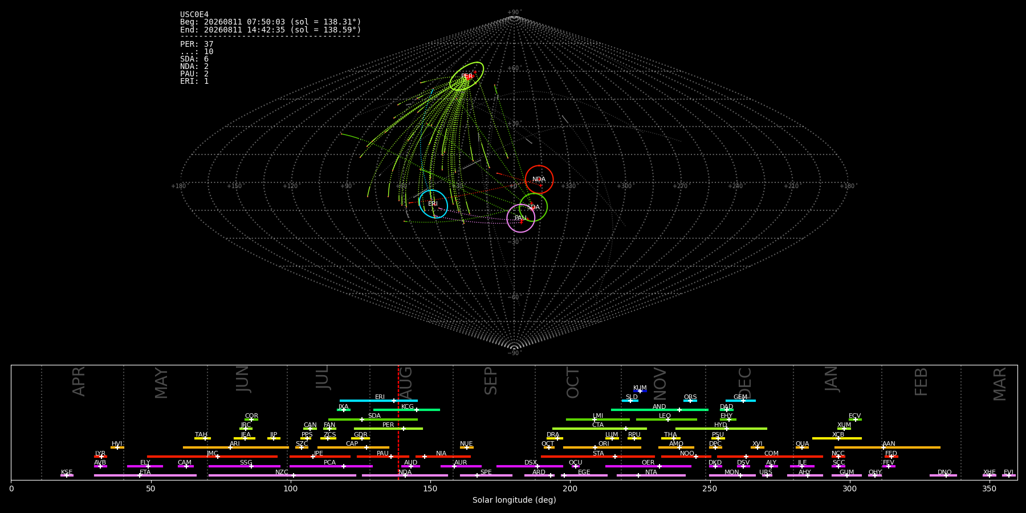Click the Solar longitude axis label
The image size is (1026, 513).
514,500
